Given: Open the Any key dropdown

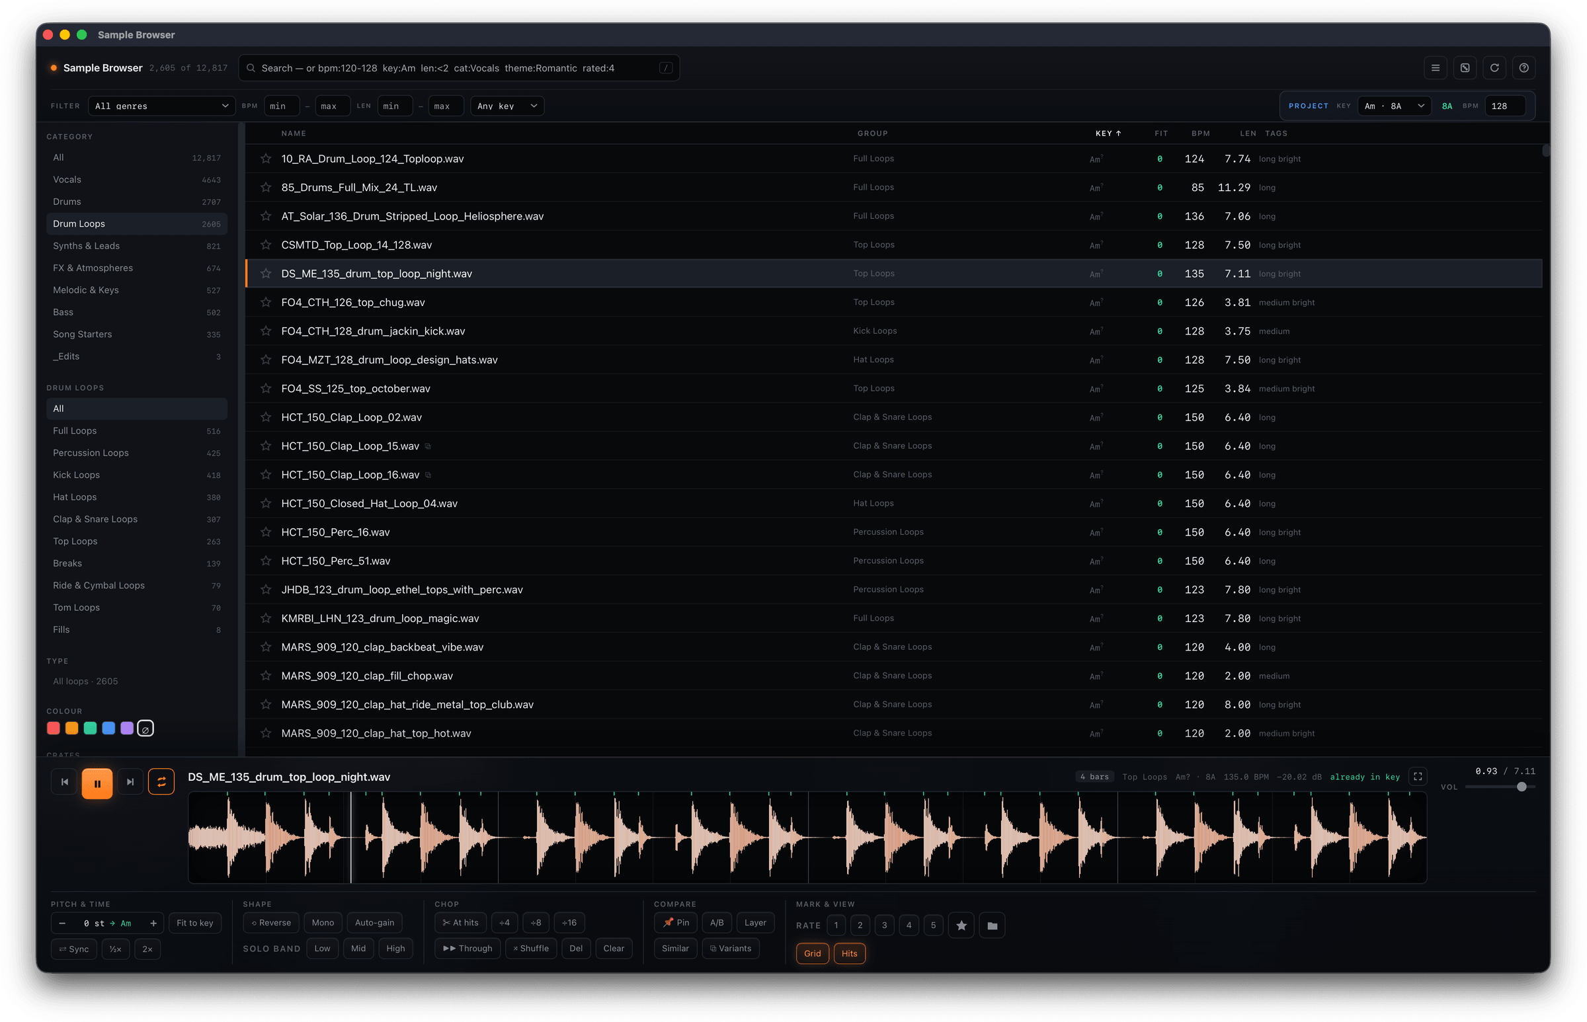Looking at the screenshot, I should 507,106.
